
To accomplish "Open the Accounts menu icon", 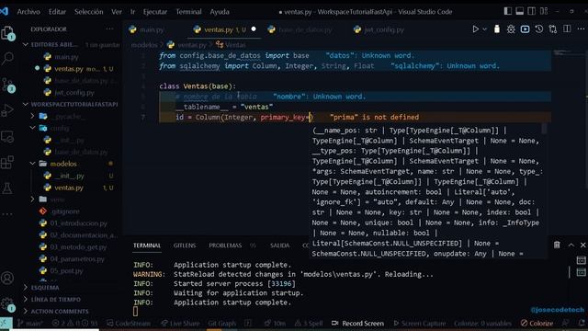I will (7, 278).
